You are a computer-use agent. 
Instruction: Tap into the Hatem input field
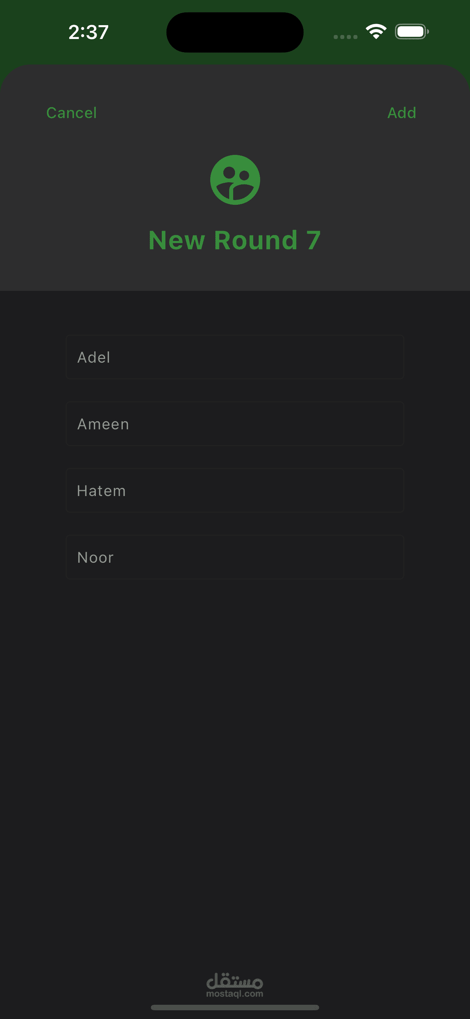pyautogui.click(x=235, y=491)
